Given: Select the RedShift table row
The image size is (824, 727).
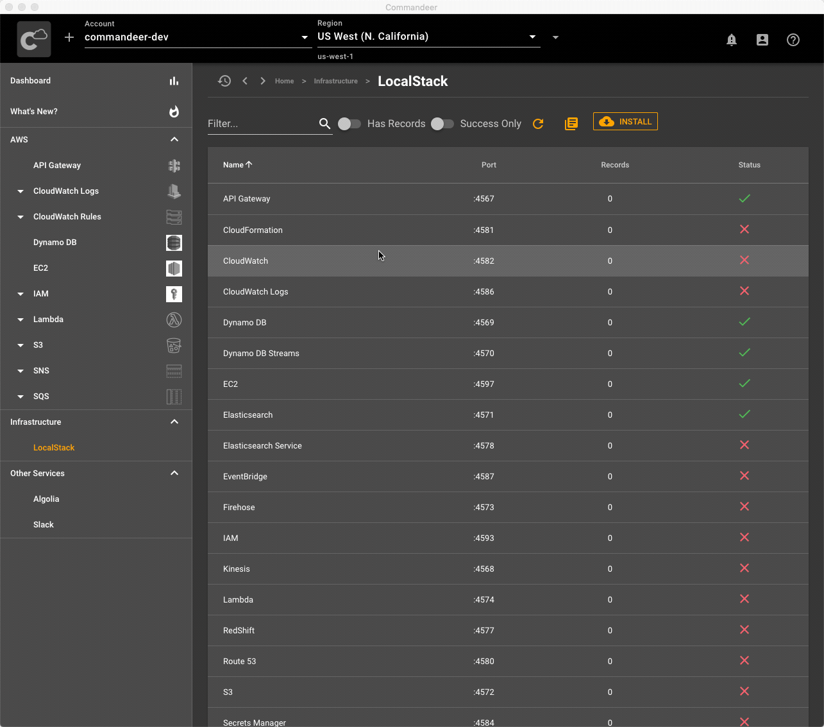Looking at the screenshot, I should (508, 631).
